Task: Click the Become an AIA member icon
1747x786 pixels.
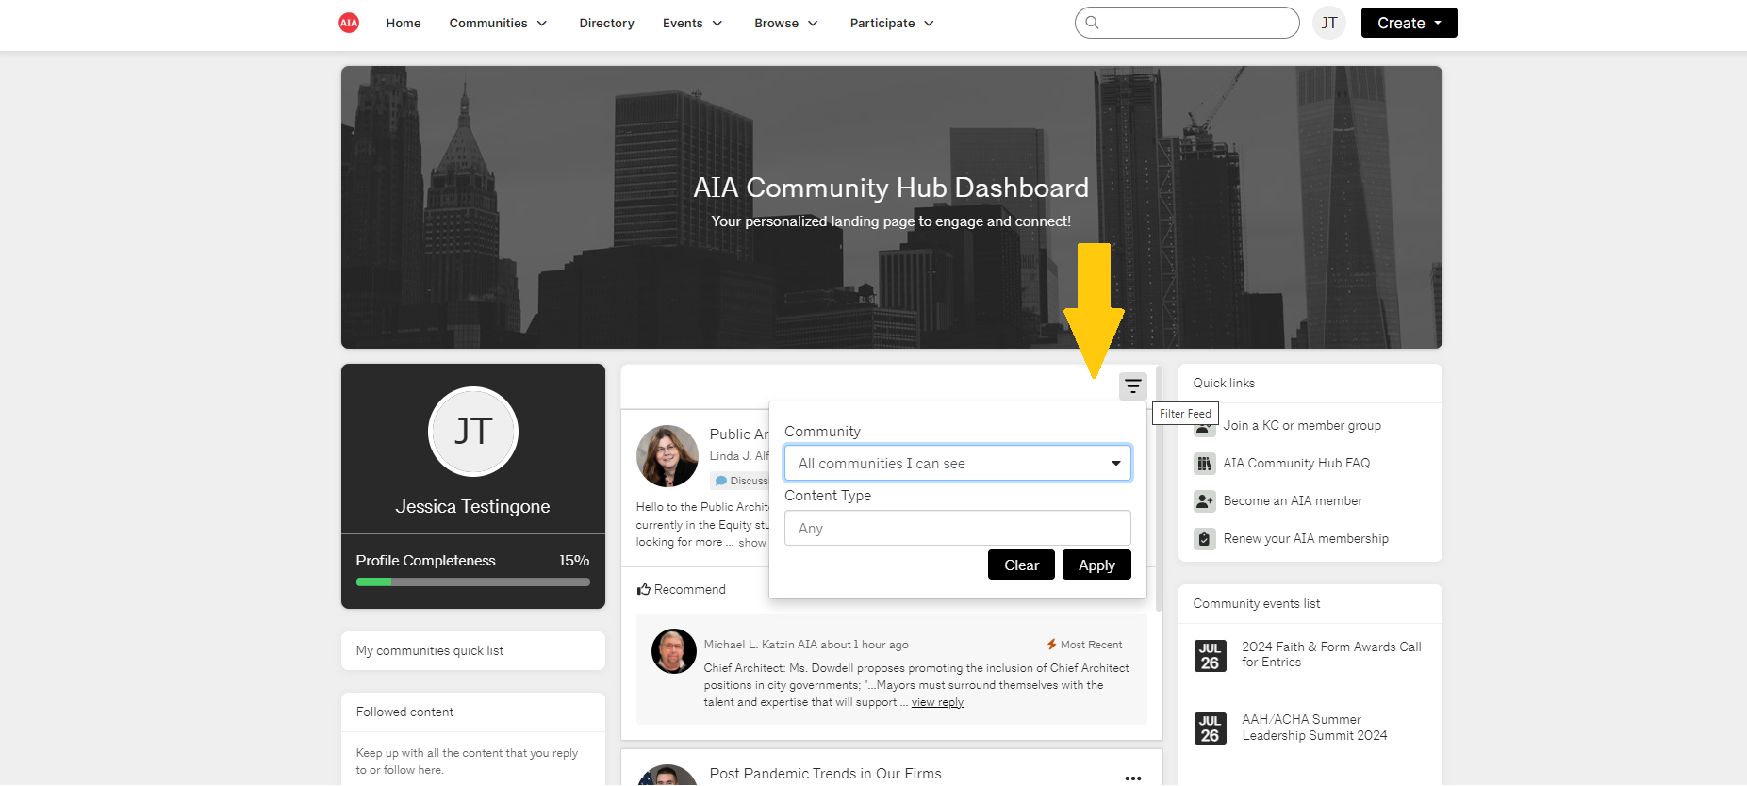Action: (1204, 500)
